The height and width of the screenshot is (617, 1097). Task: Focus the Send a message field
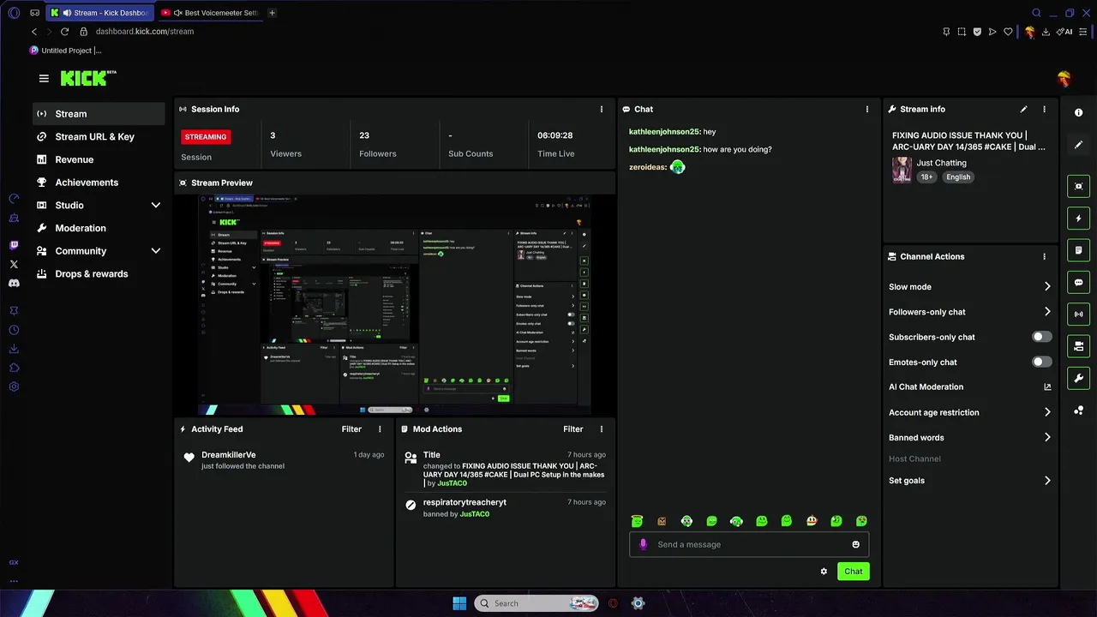(749, 544)
